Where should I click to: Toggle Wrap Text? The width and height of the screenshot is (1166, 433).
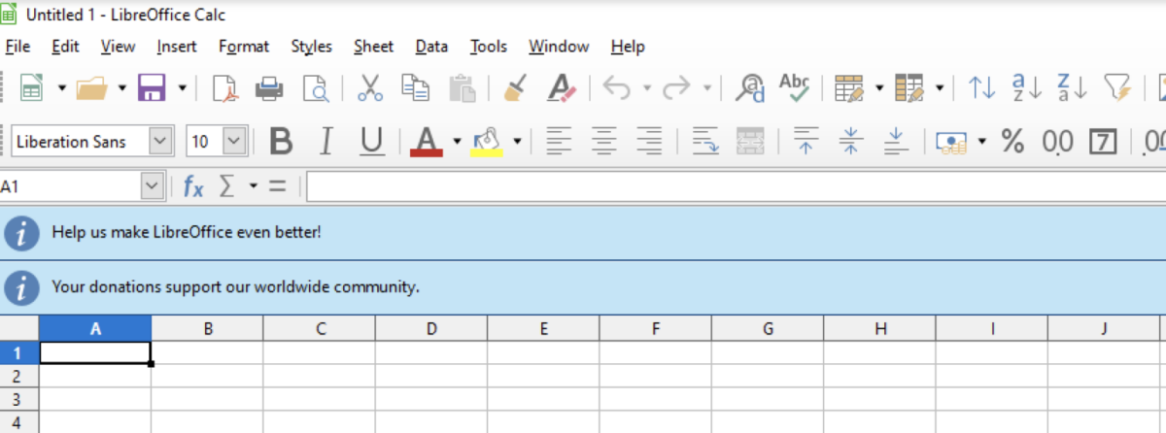click(x=705, y=142)
